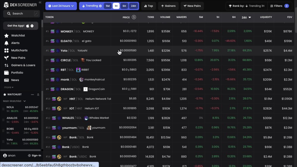Screen dimensions: 297x167
Task: Expand the 'more' sidebar menu
Action: pos(9,87)
